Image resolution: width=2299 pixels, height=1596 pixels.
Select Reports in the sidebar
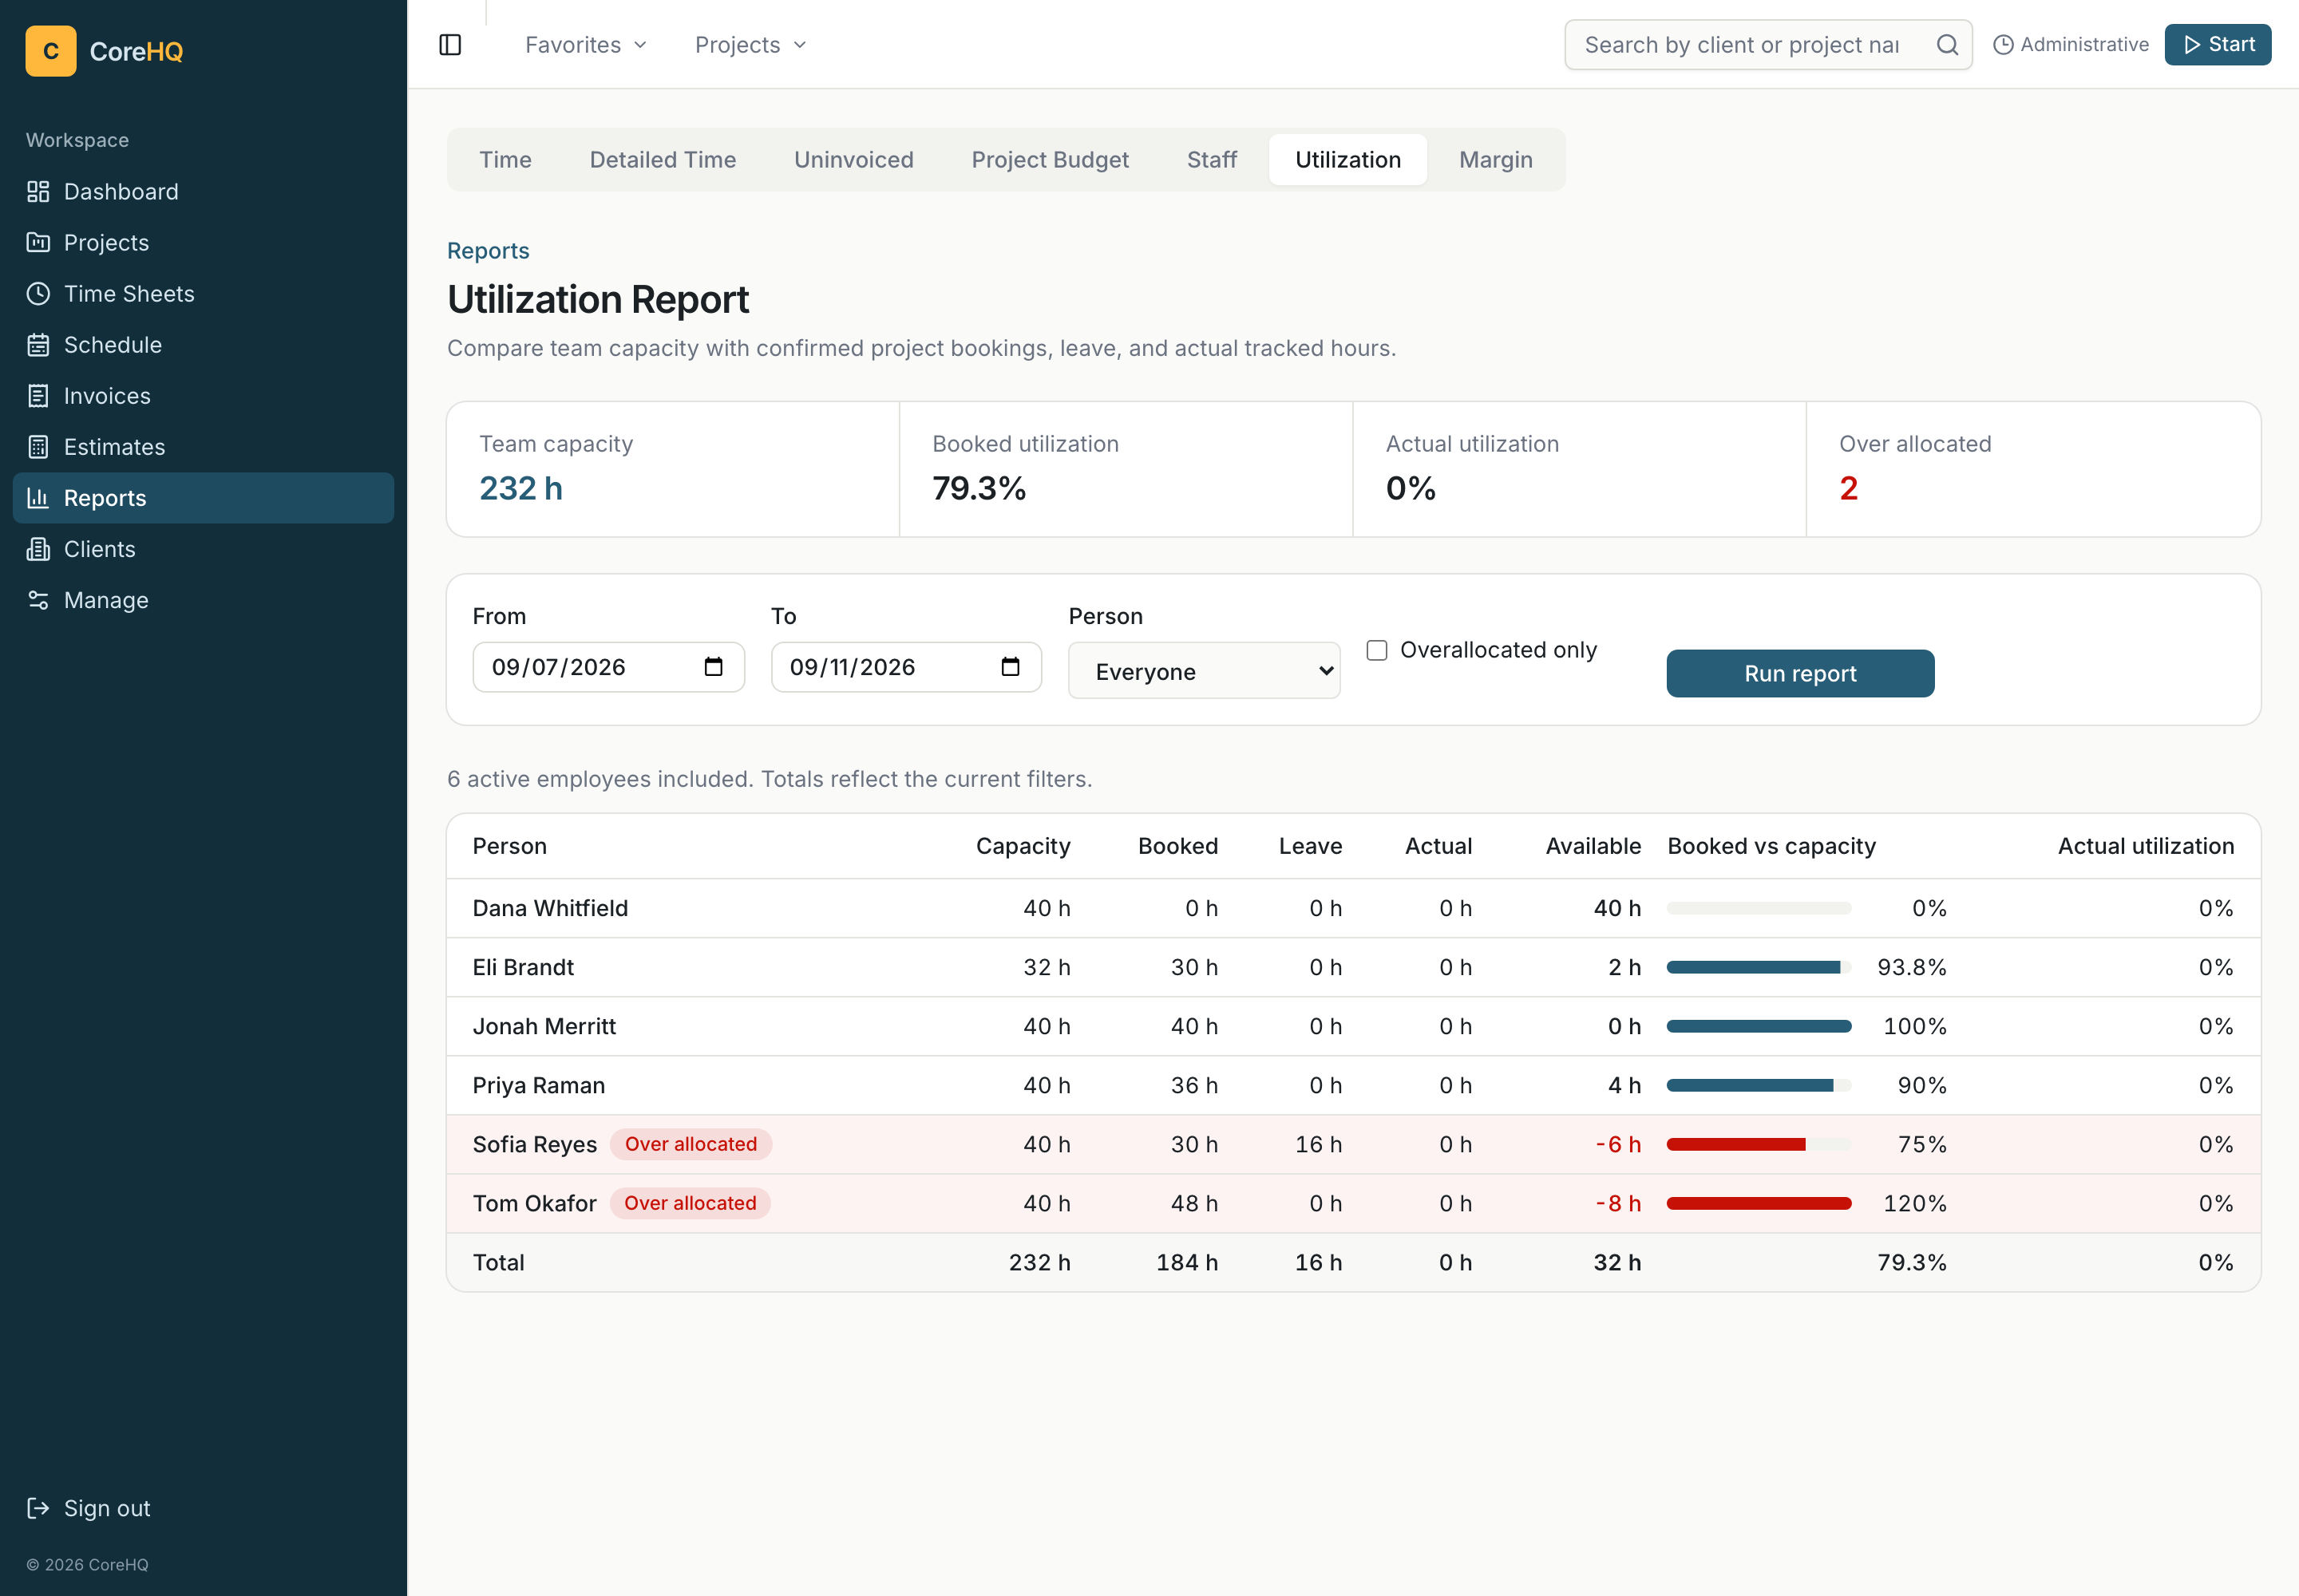(x=203, y=497)
